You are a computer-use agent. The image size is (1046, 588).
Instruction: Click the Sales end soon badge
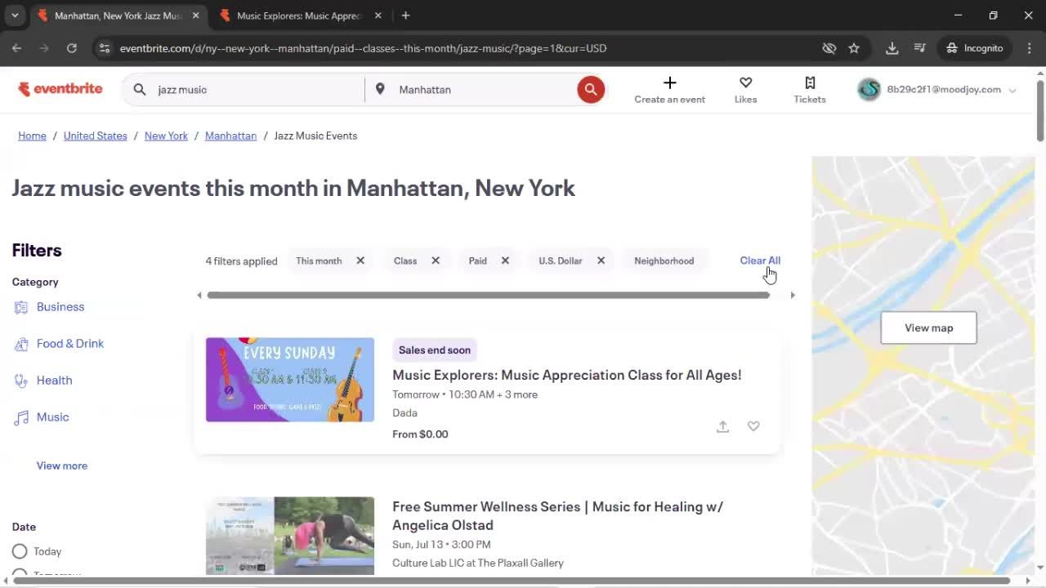[435, 350]
